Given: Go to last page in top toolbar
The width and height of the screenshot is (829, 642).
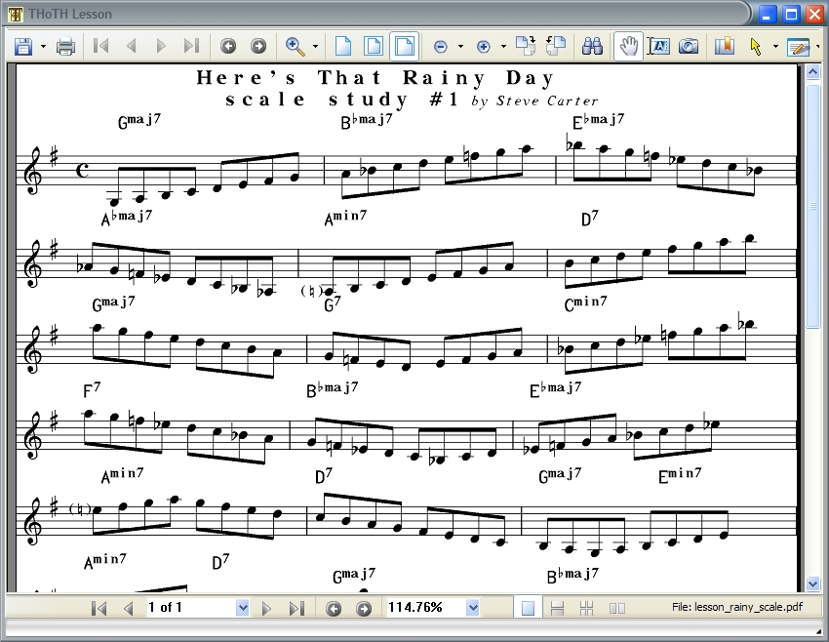Looking at the screenshot, I should (191, 46).
